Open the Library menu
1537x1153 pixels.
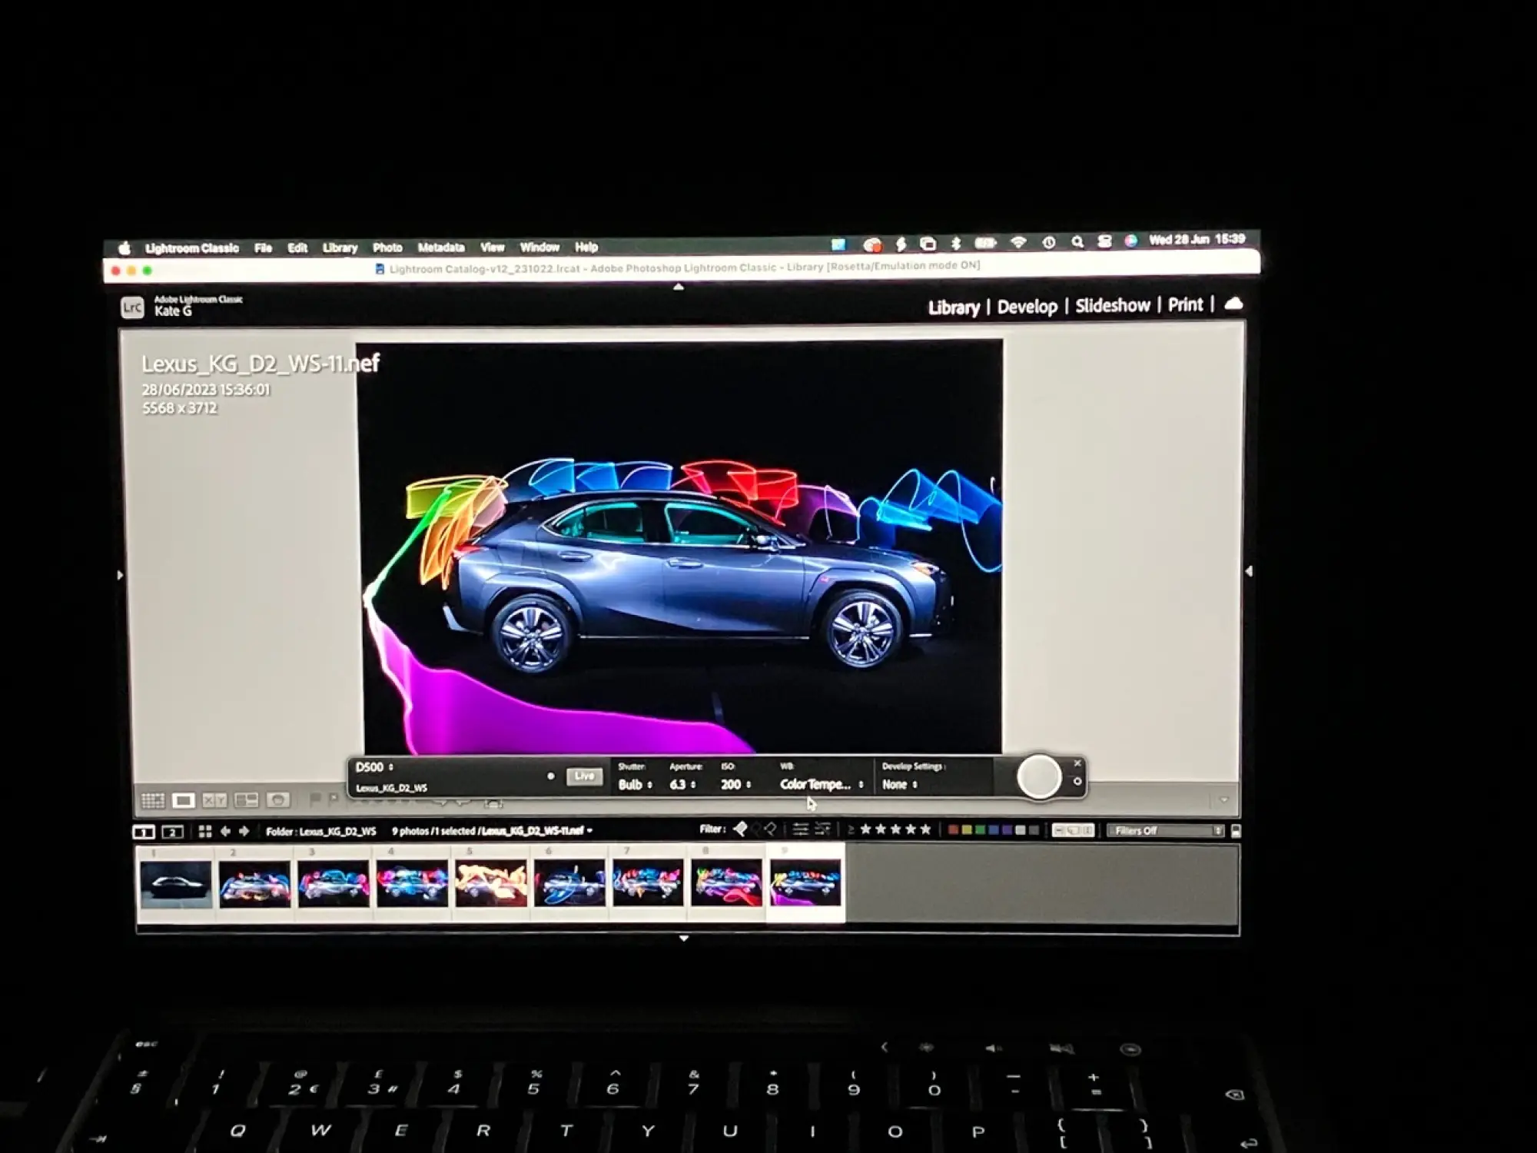(340, 248)
